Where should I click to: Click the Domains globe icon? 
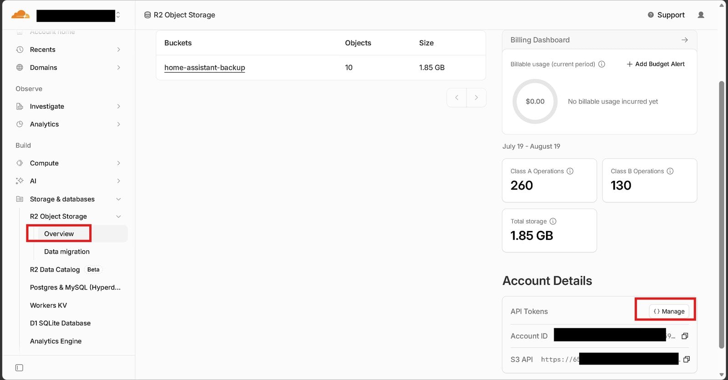click(x=20, y=67)
